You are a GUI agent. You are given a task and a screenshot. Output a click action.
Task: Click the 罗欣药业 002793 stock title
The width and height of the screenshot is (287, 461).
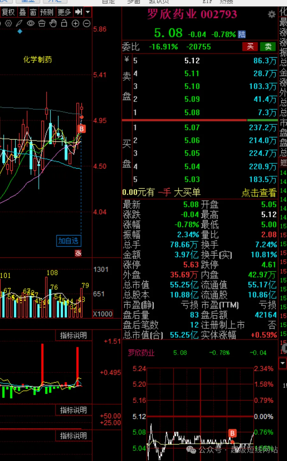pos(192,14)
